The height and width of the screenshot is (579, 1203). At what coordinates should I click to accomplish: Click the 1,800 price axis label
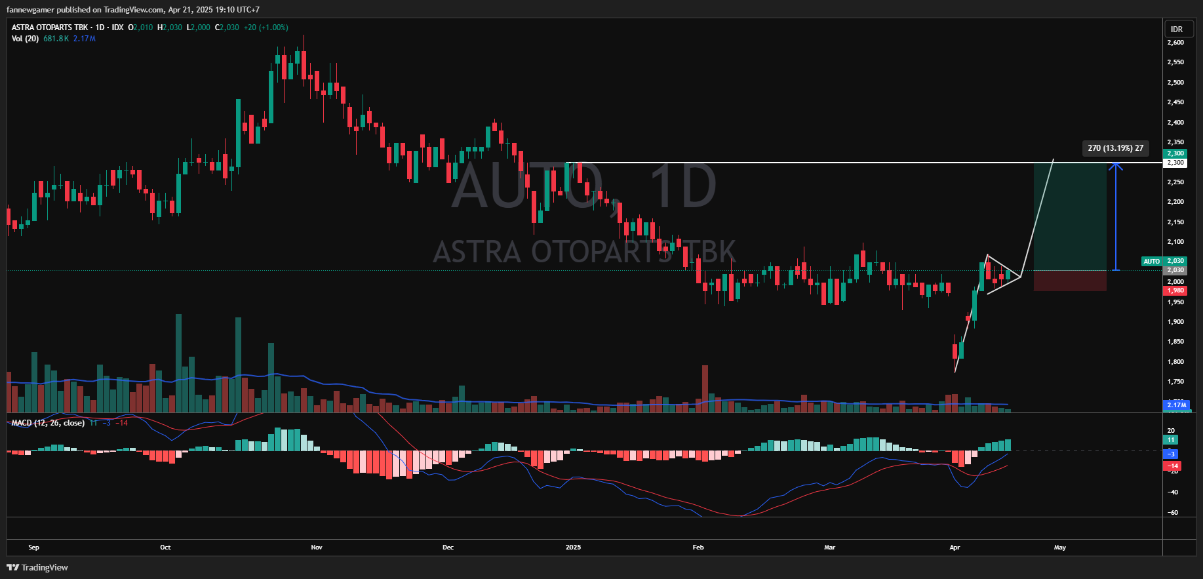coord(1175,362)
